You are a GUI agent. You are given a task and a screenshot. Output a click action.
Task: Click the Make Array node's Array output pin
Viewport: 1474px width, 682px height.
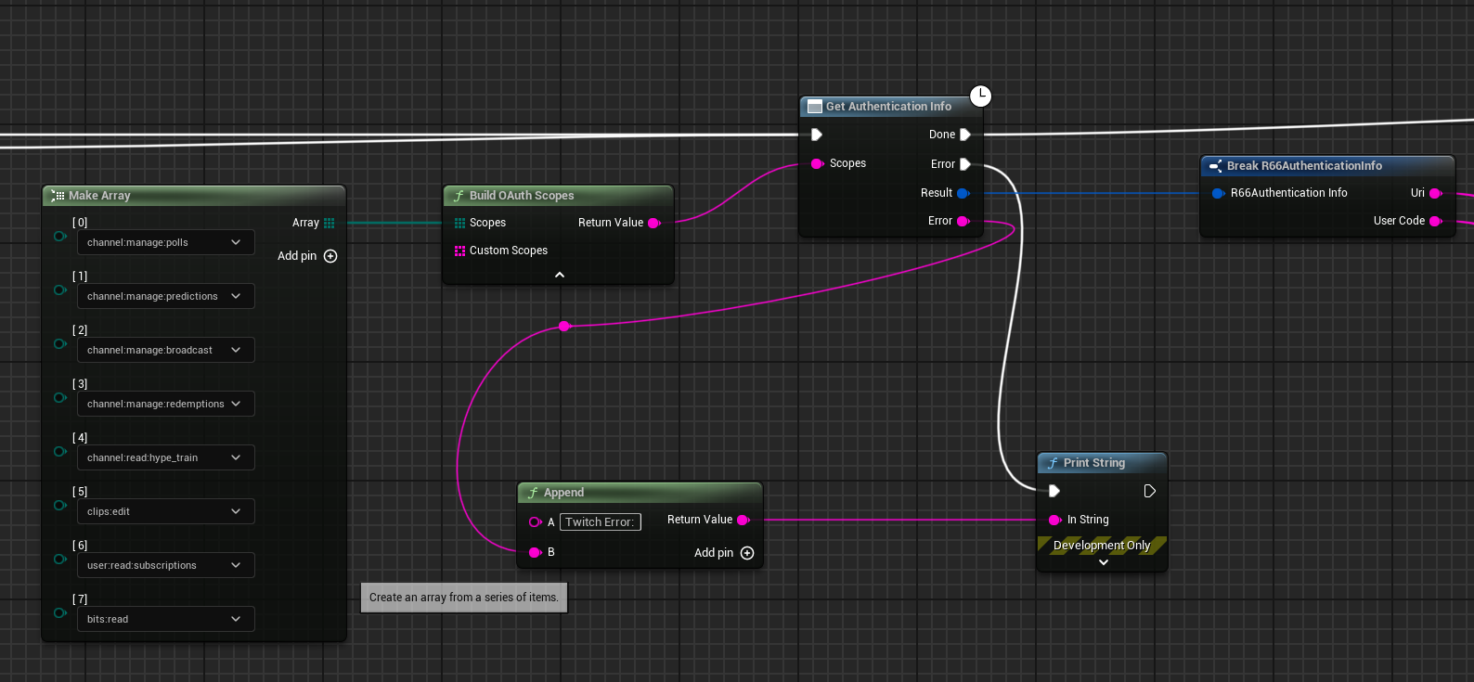[x=329, y=223]
